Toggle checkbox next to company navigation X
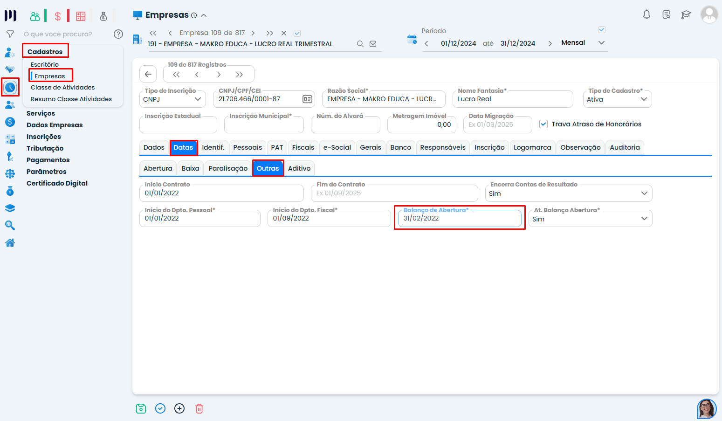The width and height of the screenshot is (722, 421). click(x=297, y=33)
